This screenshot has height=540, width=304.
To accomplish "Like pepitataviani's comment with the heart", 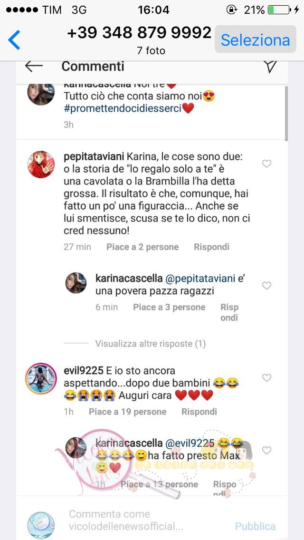I will click(267, 164).
